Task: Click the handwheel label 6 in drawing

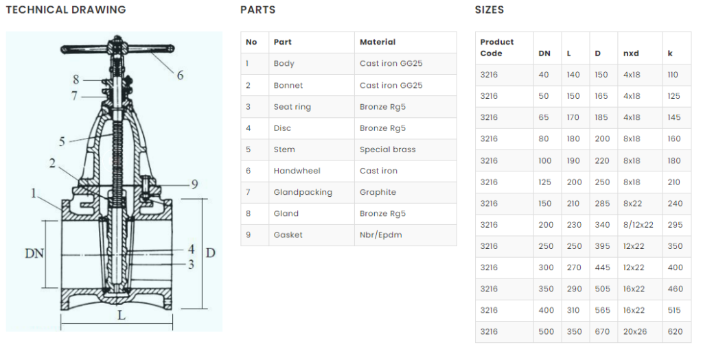Action: [x=181, y=75]
